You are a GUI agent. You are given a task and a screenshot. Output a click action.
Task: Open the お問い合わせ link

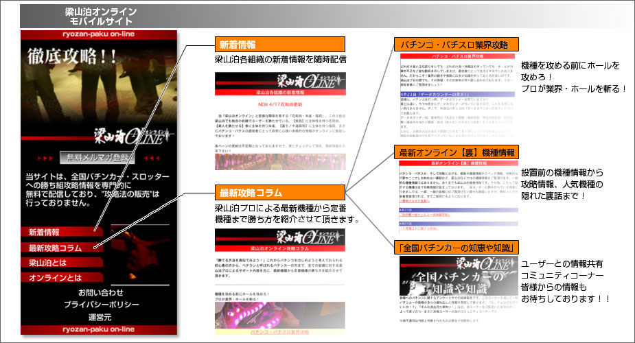coord(101,292)
